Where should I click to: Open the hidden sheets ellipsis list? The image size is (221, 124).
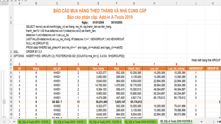point(14,122)
